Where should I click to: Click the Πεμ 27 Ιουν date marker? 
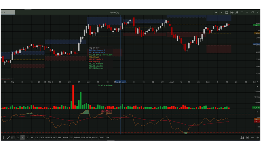(x=121, y=82)
